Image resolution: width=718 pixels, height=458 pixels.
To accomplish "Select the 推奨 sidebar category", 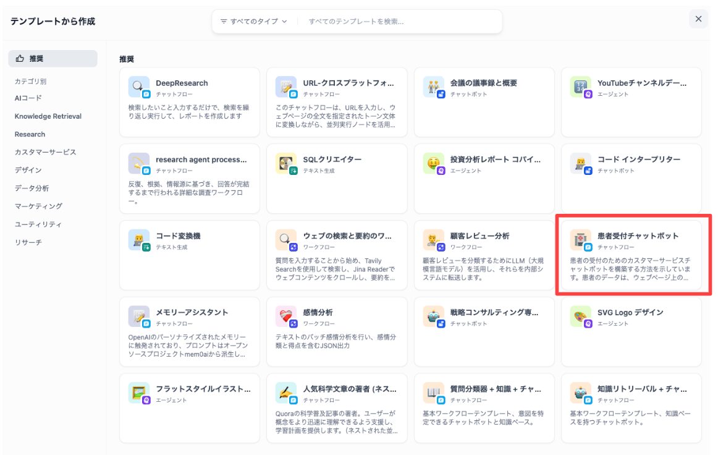I will tap(53, 59).
